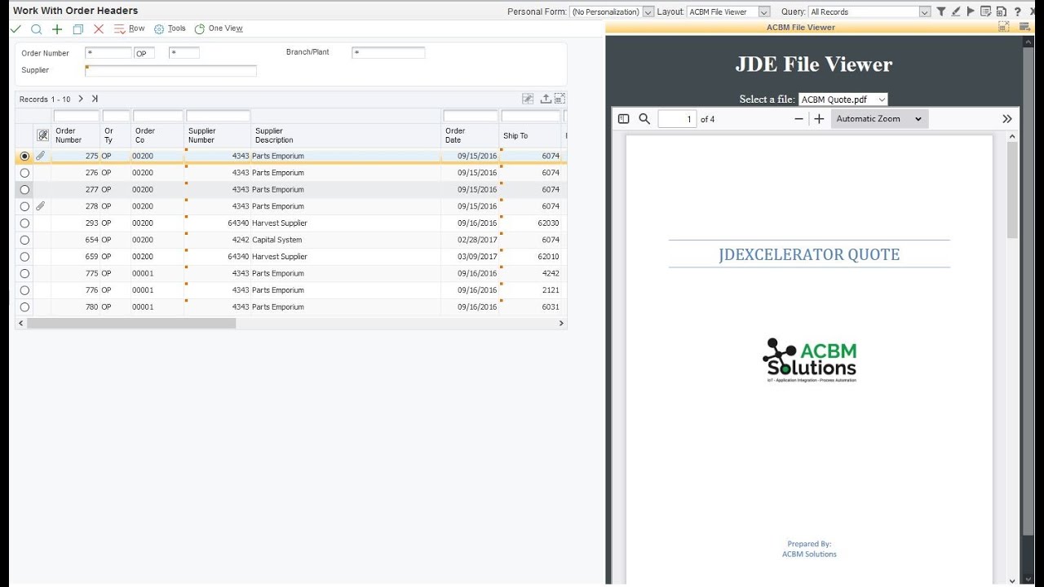The width and height of the screenshot is (1044, 587).
Task: Select radio button for order 775
Action: point(24,273)
